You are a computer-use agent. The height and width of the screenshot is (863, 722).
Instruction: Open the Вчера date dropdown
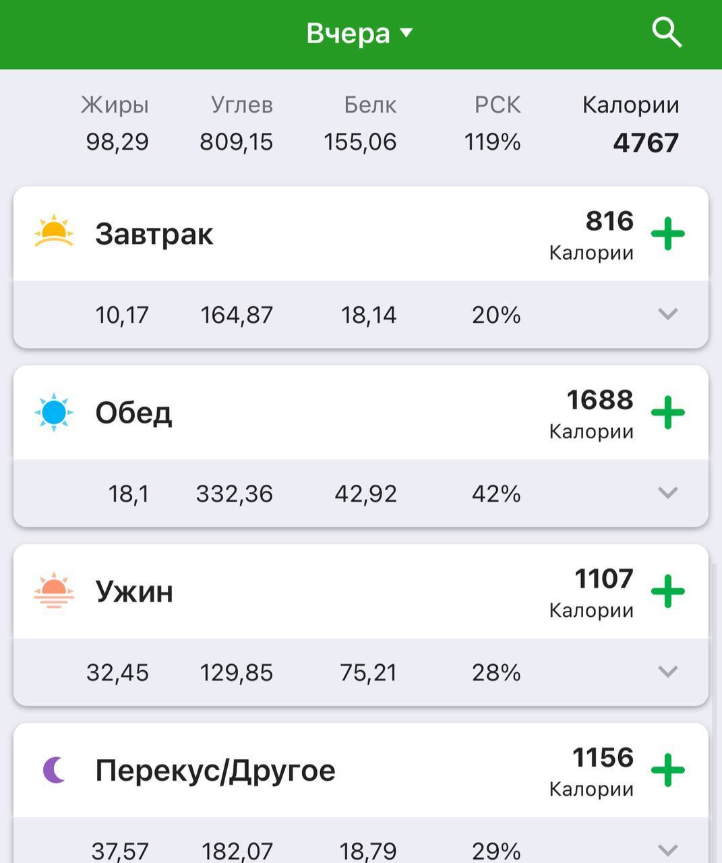point(359,33)
